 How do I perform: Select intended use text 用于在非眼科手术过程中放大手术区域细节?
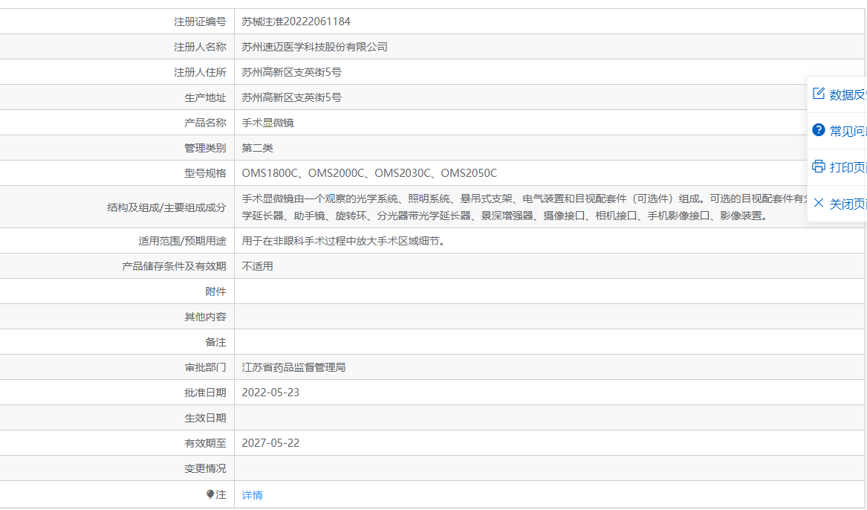click(343, 241)
